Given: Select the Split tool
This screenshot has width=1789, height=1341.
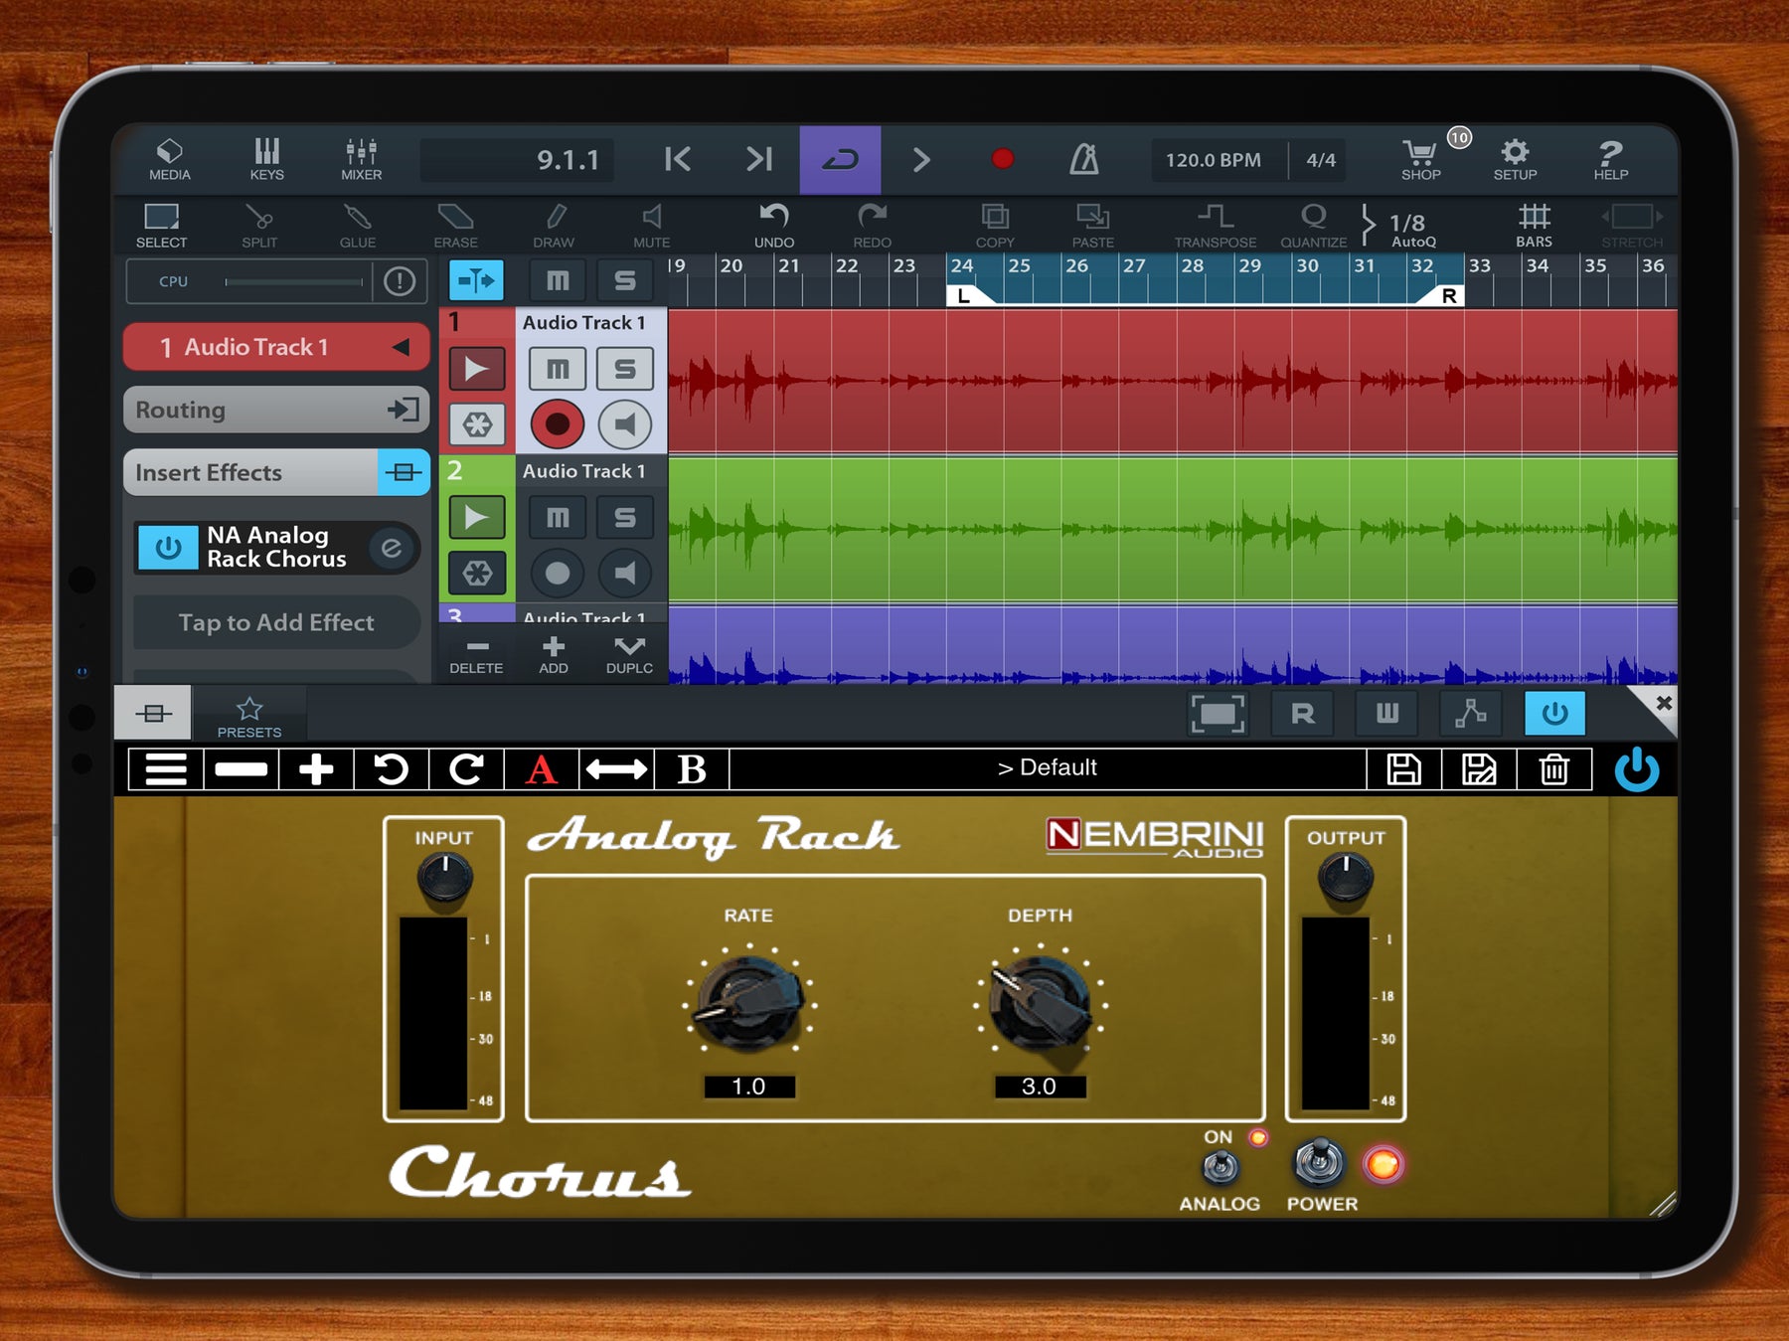Looking at the screenshot, I should pos(257,227).
